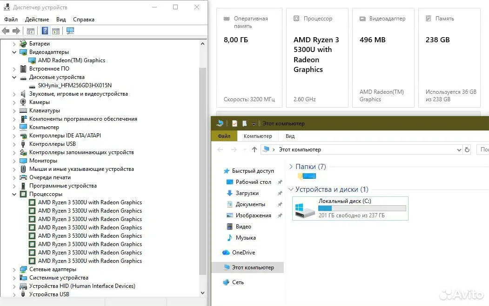Expand the Мониторы node
The height and width of the screenshot is (306, 489).
[x=14, y=161]
